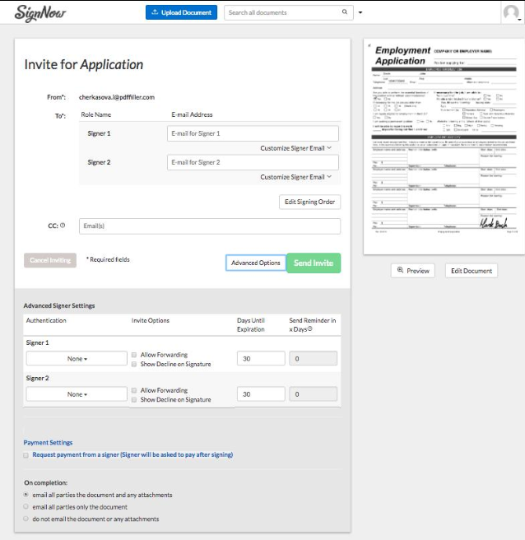525x540 pixels.
Task: Click the Send Invite button
Action: [x=314, y=263]
